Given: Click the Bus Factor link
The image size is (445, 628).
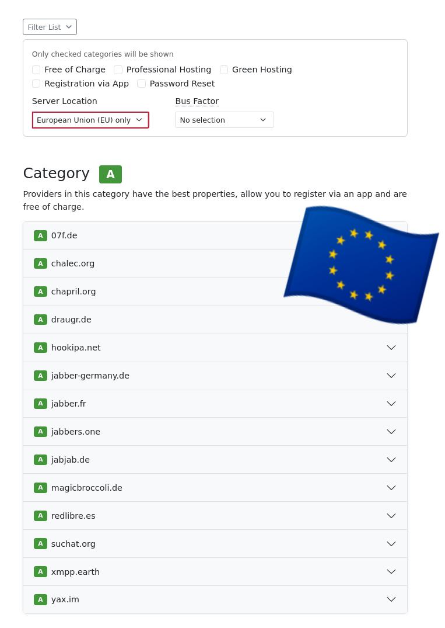Looking at the screenshot, I should tap(197, 101).
